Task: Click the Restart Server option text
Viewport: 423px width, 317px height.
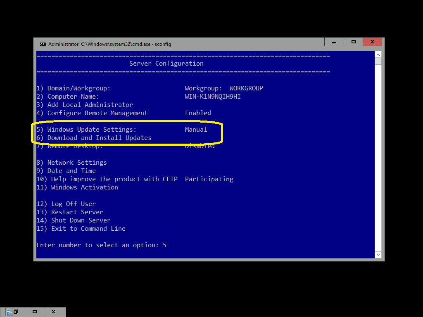Action: (x=77, y=212)
